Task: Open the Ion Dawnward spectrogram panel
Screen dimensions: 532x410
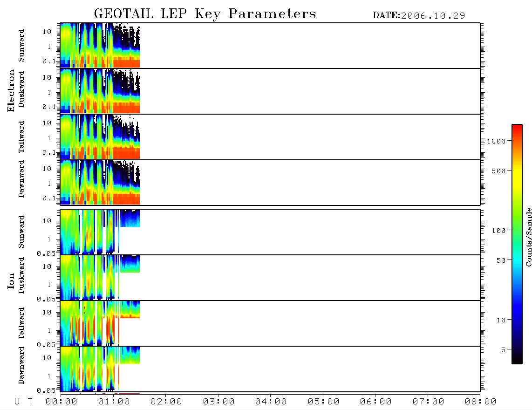Action: point(270,369)
